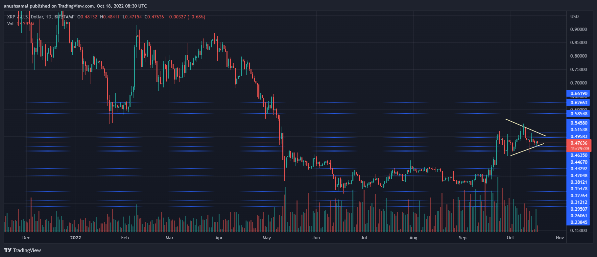Select the high value H0.48411
Image resolution: width=597 pixels, height=257 pixels.
coord(110,17)
